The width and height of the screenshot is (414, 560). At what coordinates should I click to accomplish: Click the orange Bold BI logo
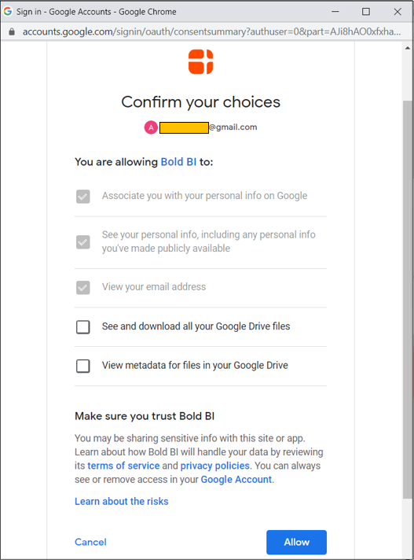point(201,62)
